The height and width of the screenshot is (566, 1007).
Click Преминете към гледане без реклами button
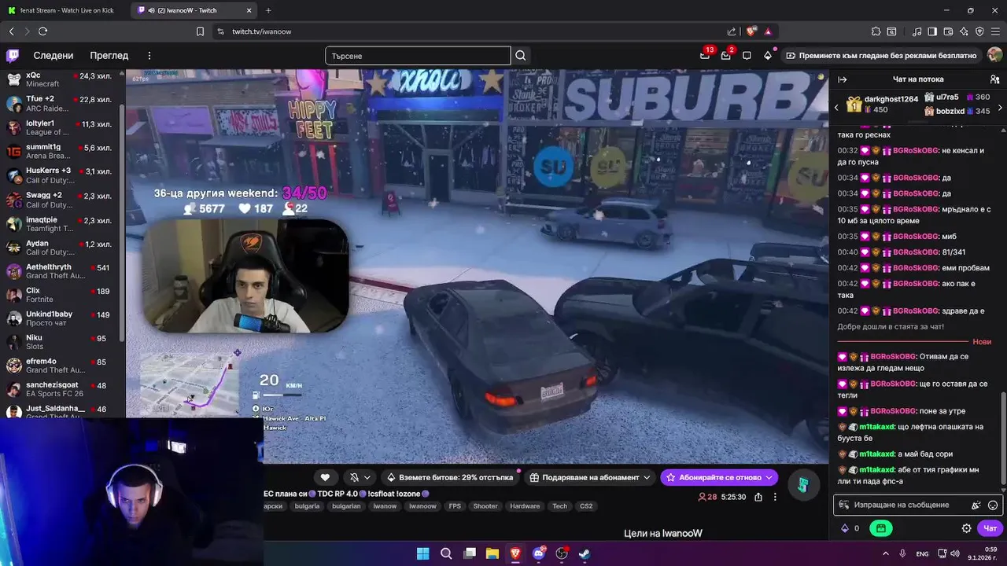click(x=880, y=55)
